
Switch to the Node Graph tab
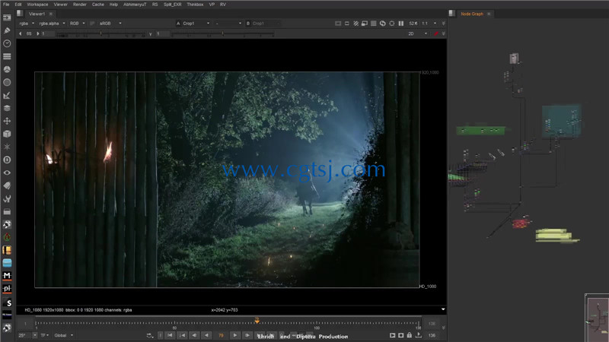(472, 14)
